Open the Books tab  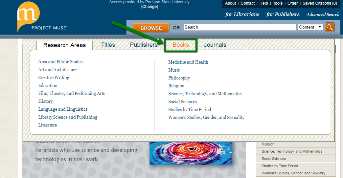(x=181, y=45)
